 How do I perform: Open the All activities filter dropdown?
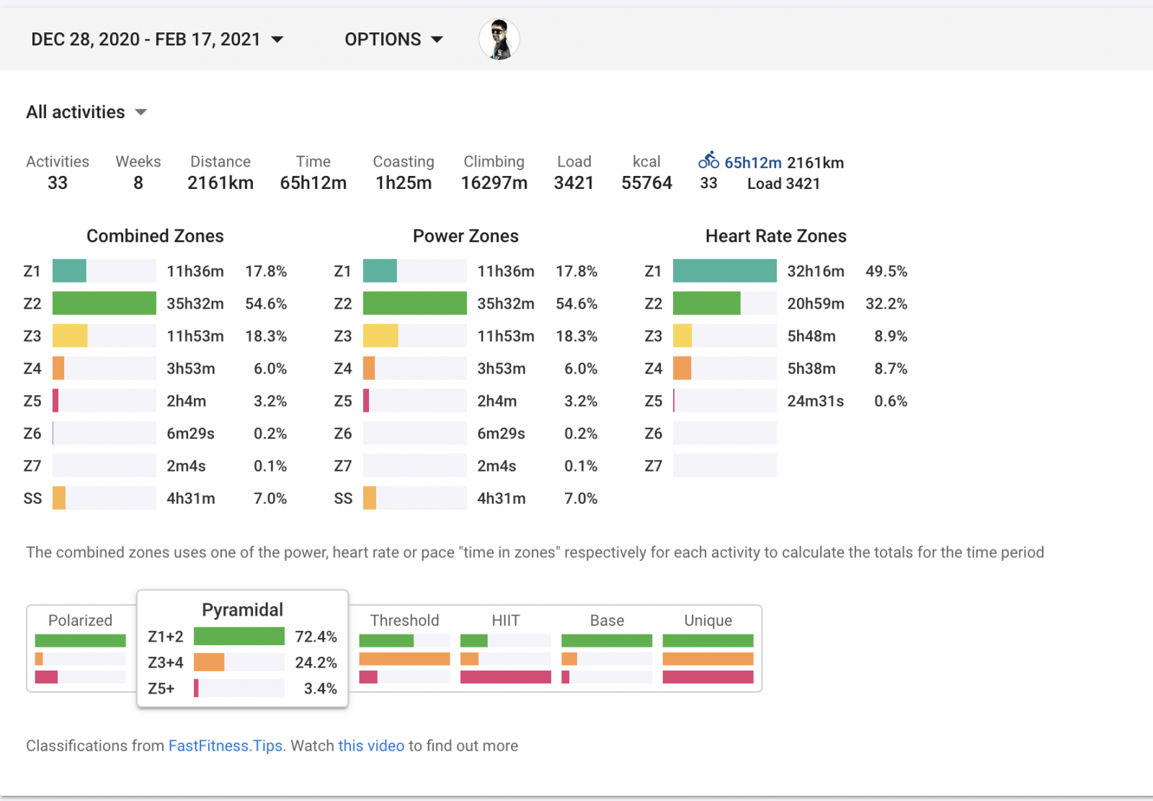point(86,112)
